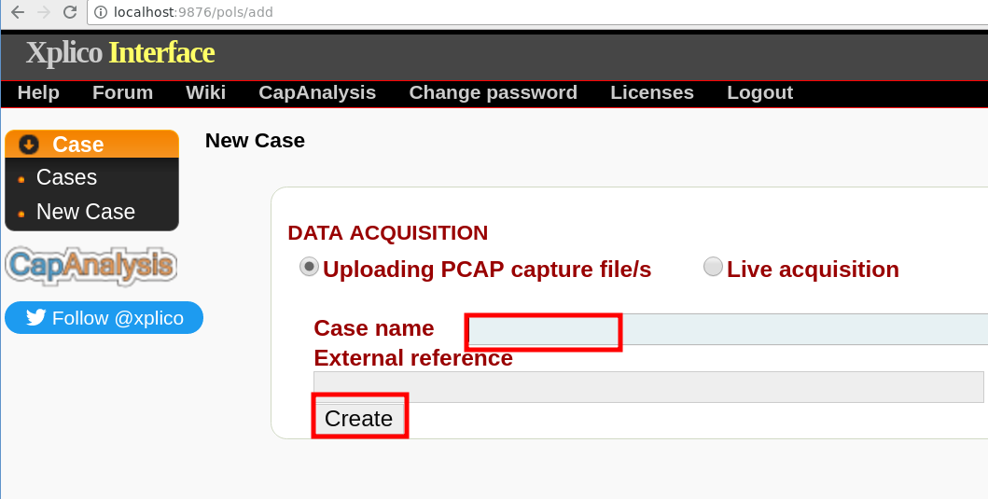Click the External reference label
The image size is (988, 499).
click(x=413, y=358)
